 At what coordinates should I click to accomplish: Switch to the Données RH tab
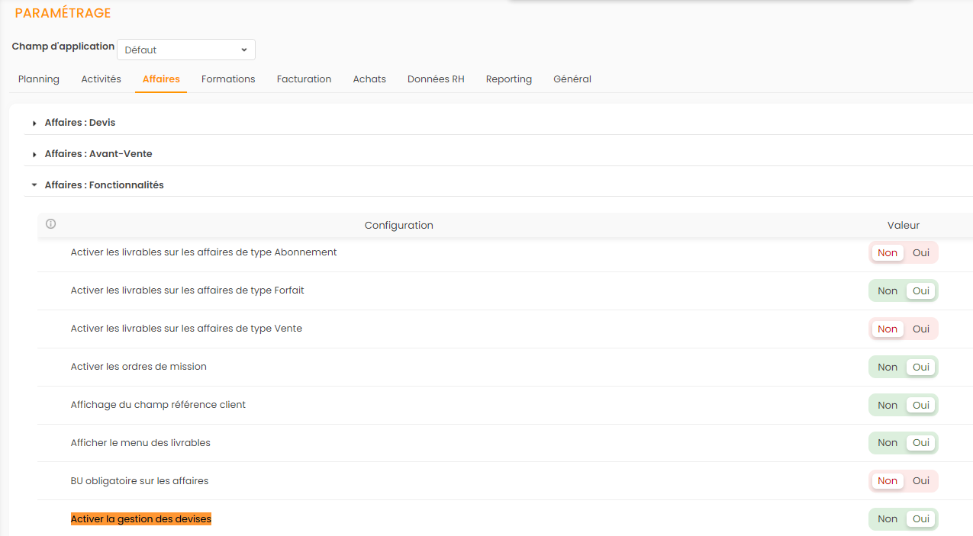click(436, 79)
